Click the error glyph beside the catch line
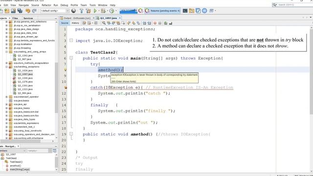The height and width of the screenshot is (176, 313). 66,88
